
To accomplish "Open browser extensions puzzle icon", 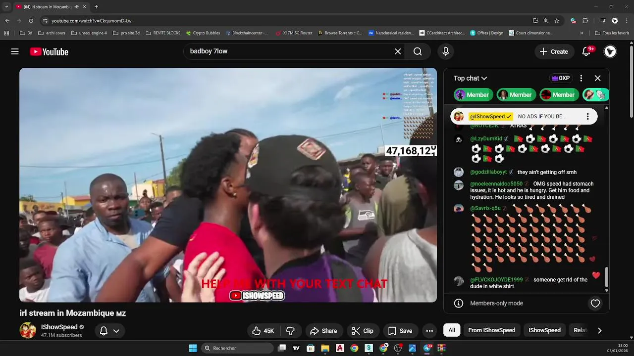I will point(585,21).
